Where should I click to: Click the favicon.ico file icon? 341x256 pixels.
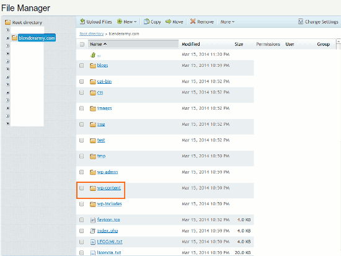click(x=93, y=220)
